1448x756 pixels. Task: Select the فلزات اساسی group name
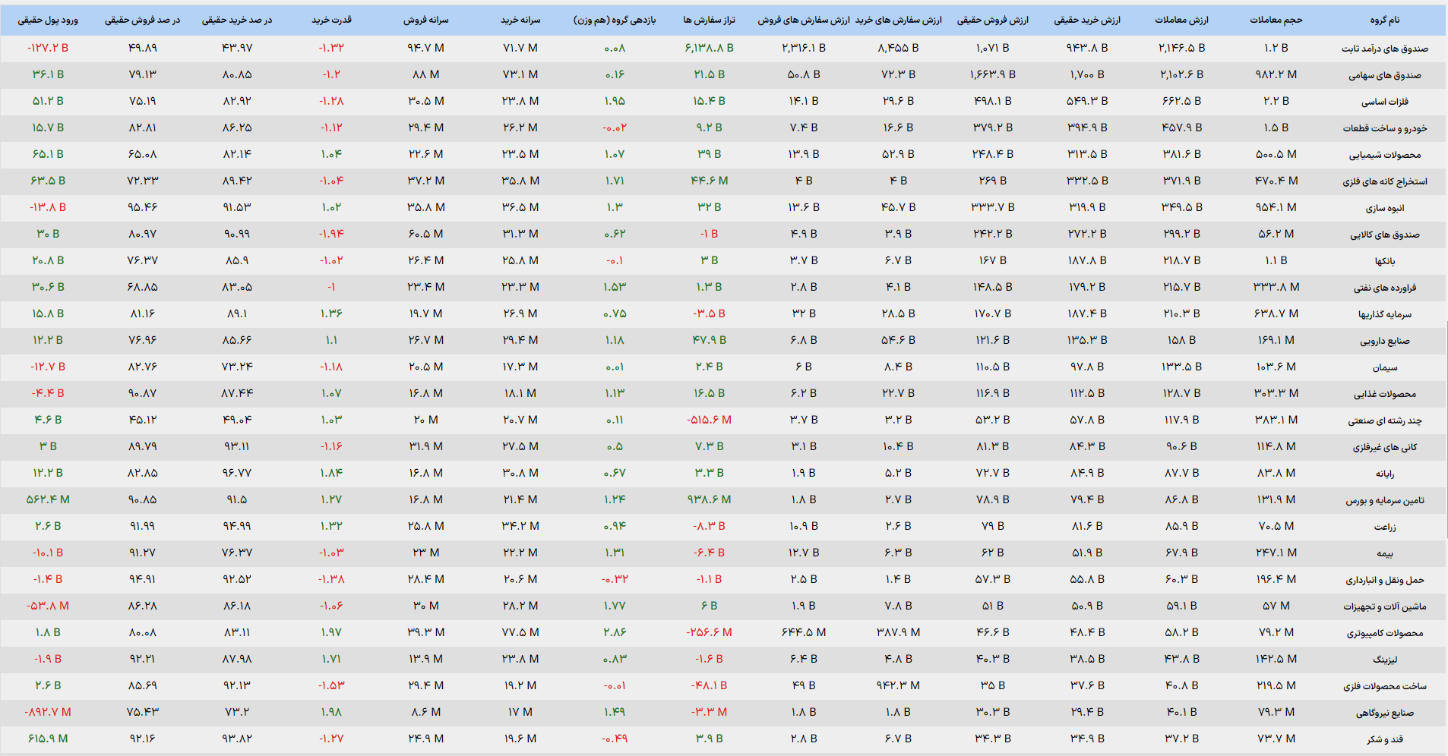[1384, 102]
